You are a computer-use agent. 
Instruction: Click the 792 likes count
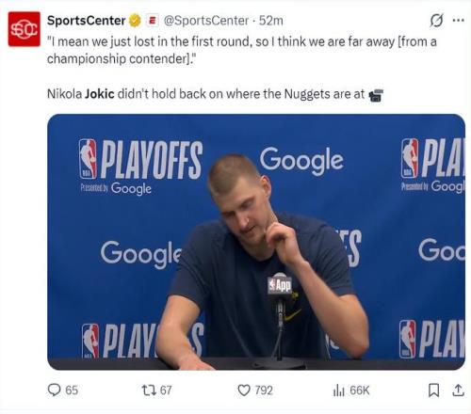pyautogui.click(x=264, y=390)
